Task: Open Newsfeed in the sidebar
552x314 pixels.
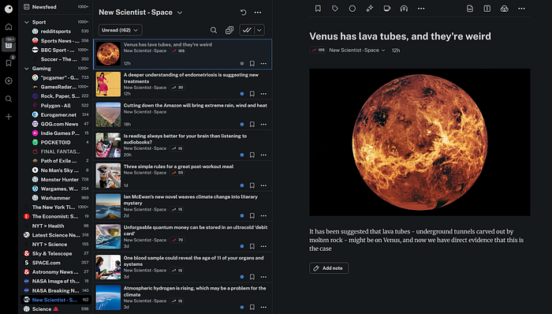Action: pyautogui.click(x=56, y=6)
